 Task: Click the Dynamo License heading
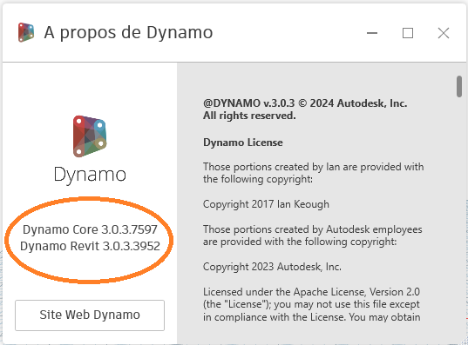click(x=243, y=143)
